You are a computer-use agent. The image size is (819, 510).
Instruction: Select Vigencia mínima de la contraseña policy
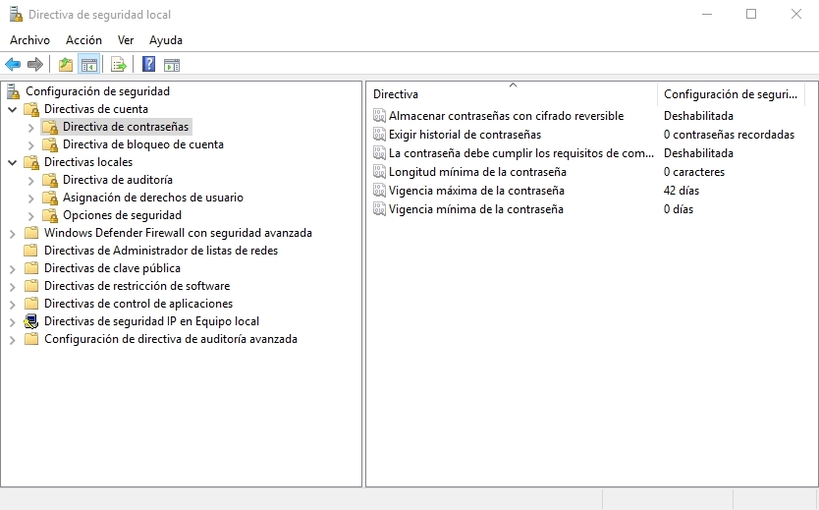(476, 209)
